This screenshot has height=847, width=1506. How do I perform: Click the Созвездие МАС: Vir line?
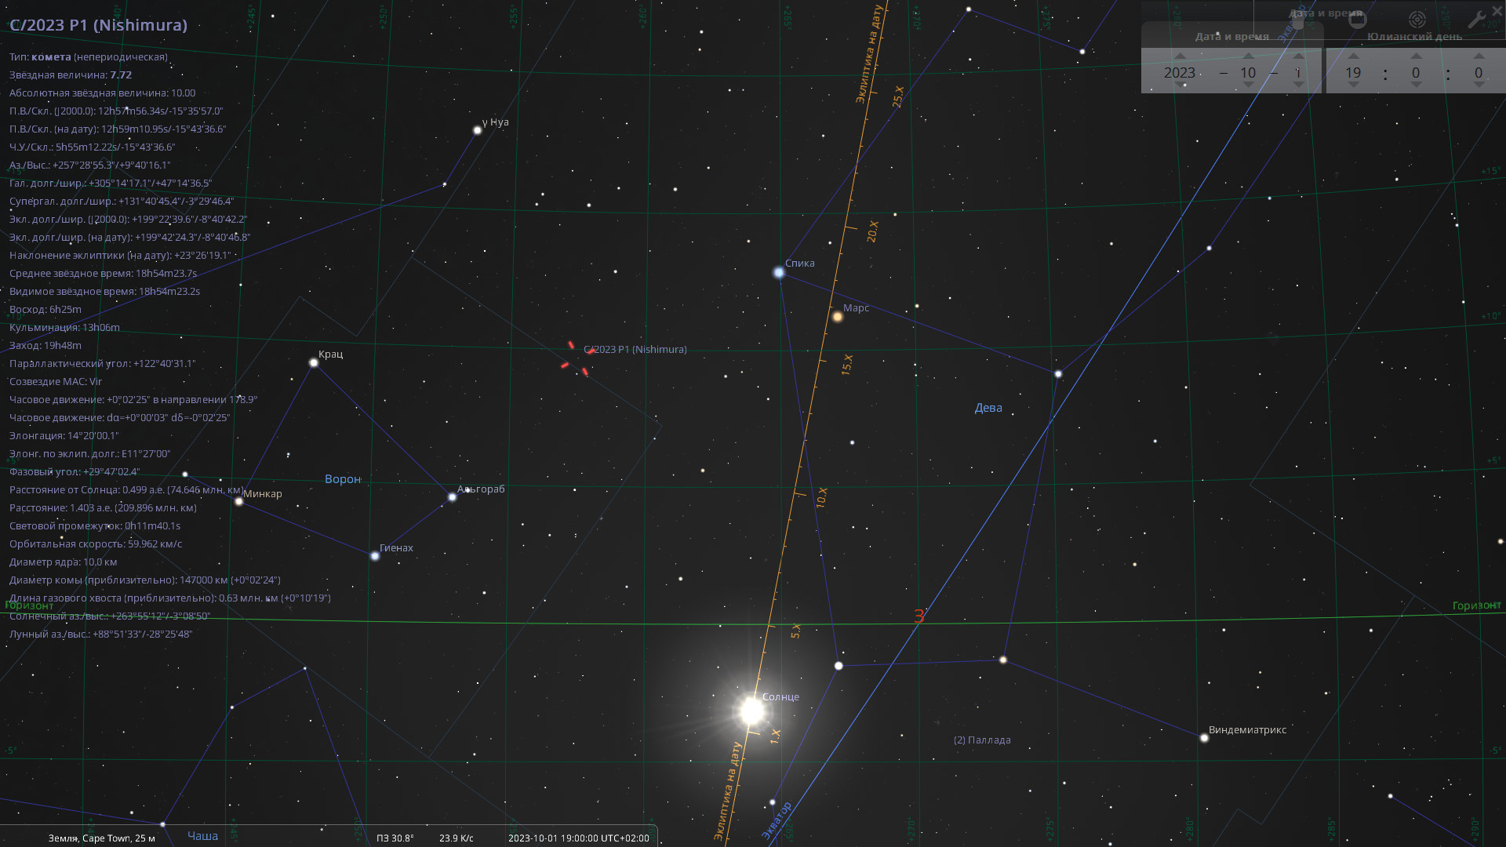pos(56,382)
